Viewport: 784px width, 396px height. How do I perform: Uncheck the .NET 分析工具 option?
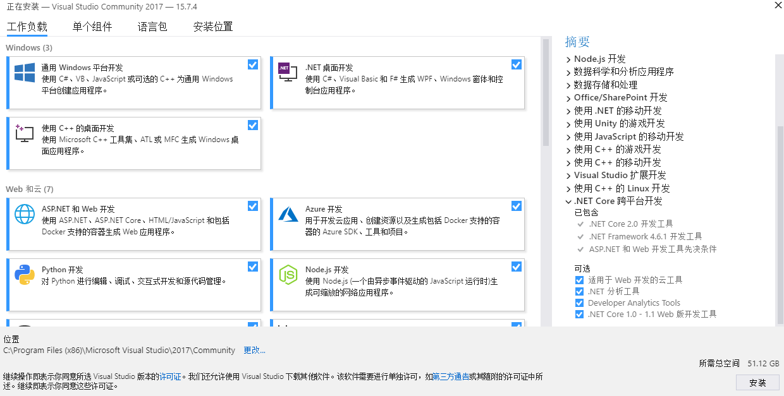(579, 291)
